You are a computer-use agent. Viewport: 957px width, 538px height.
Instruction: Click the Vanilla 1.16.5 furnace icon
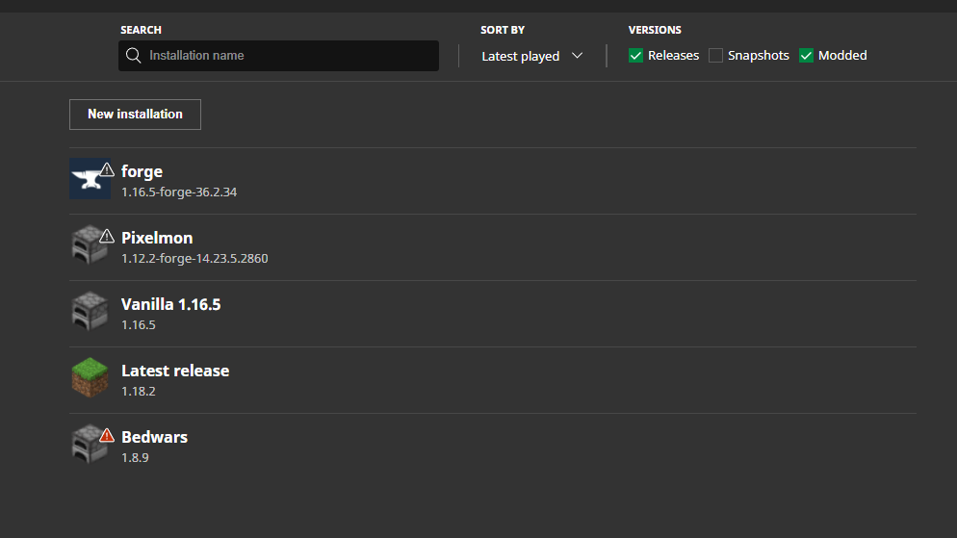tap(90, 311)
